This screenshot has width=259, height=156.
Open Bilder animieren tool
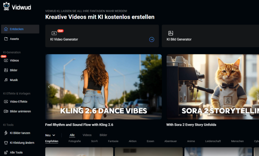tap(20, 111)
